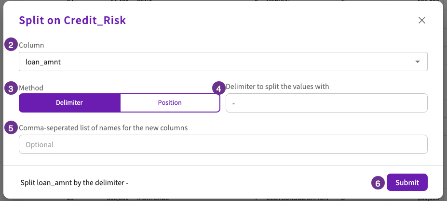447x201 pixels.
Task: Open the loan_amnt column selector
Action: click(223, 62)
